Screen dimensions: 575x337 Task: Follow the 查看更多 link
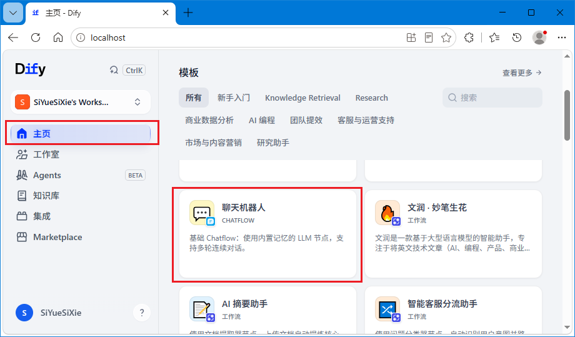tap(522, 73)
